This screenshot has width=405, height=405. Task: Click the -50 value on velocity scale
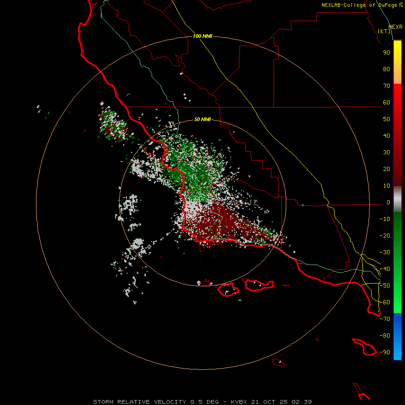[385, 286]
